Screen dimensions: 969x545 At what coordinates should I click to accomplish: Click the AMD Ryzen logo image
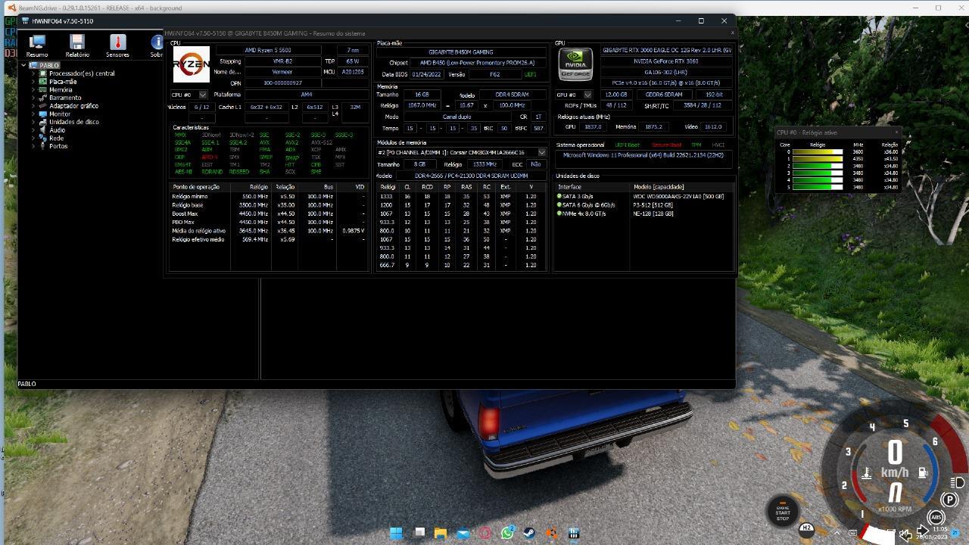coord(192,65)
